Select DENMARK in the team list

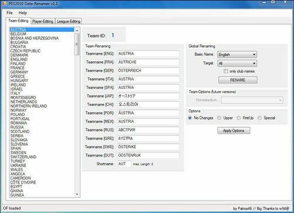tap(42, 55)
